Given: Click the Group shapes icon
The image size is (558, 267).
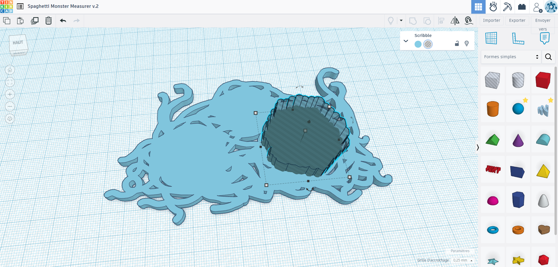Looking at the screenshot, I should coord(413,21).
